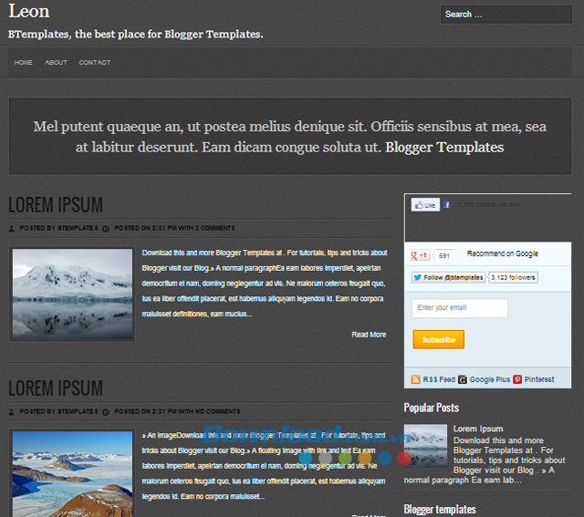This screenshot has height=517, width=584.
Task: Open snowy mountain lake thumbnail
Action: pyautogui.click(x=72, y=294)
